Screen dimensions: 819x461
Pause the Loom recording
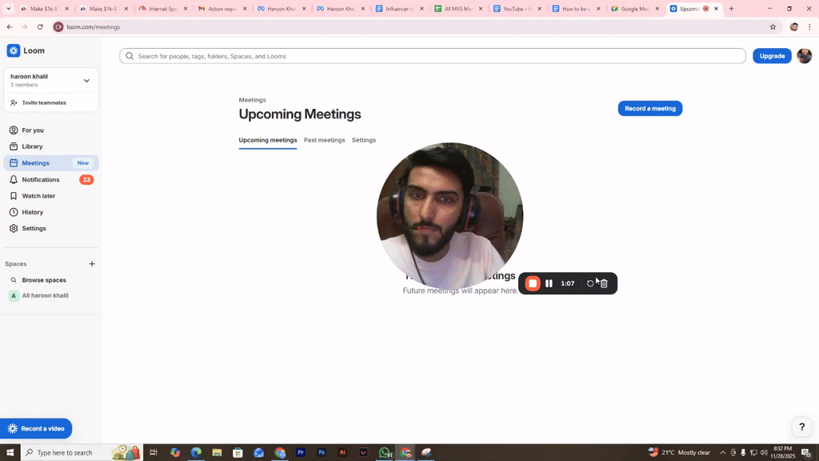pos(549,283)
